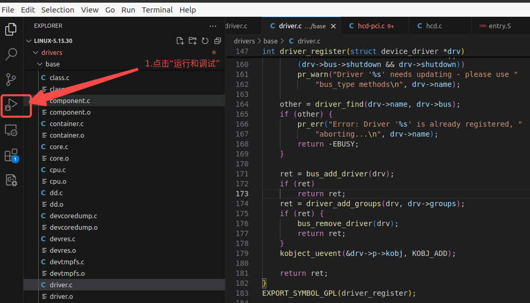Click driver_find call on line 164
Image resolution: width=530 pixels, height=303 pixels.
coord(339,104)
